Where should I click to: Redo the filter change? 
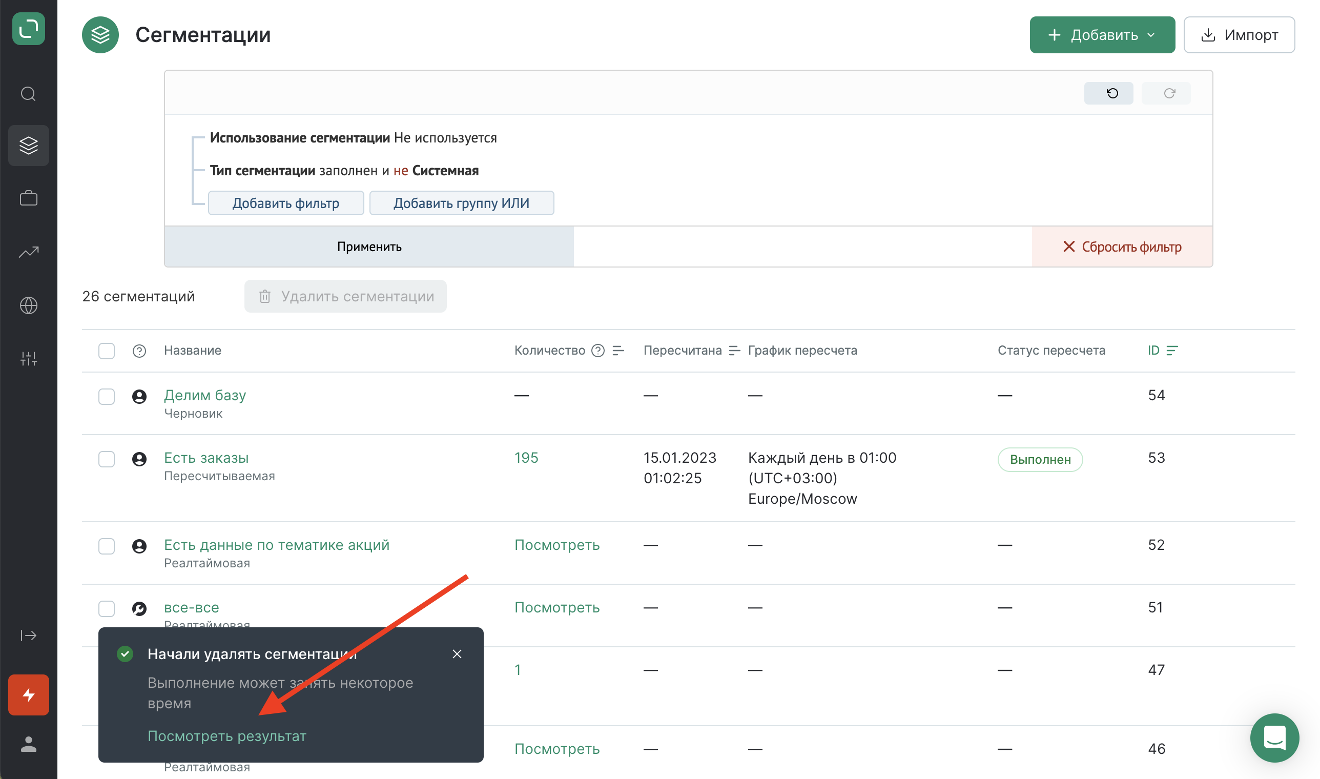[x=1166, y=93]
